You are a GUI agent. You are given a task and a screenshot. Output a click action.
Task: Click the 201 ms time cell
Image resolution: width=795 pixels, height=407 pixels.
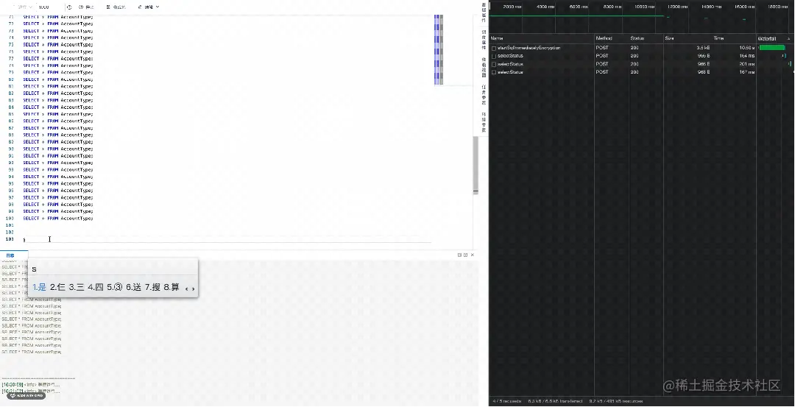point(747,64)
